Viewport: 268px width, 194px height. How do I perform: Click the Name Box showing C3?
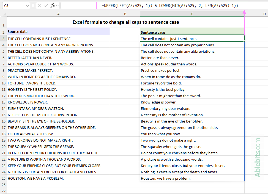pyautogui.click(x=16, y=6)
